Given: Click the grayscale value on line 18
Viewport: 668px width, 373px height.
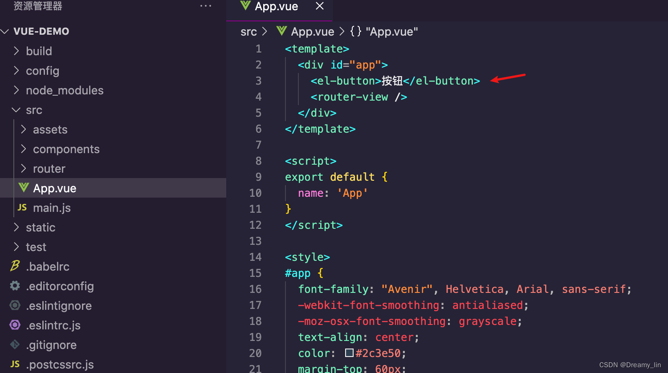Looking at the screenshot, I should coord(488,321).
